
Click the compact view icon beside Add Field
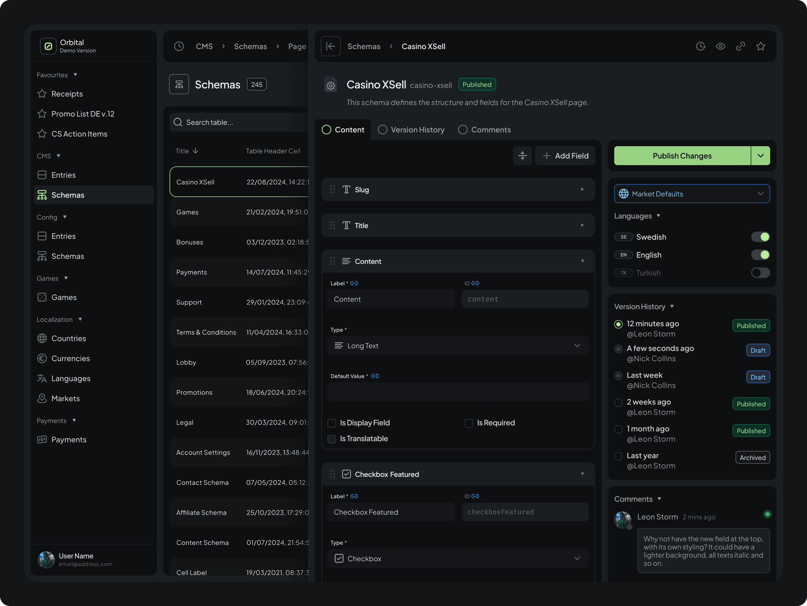pos(522,156)
